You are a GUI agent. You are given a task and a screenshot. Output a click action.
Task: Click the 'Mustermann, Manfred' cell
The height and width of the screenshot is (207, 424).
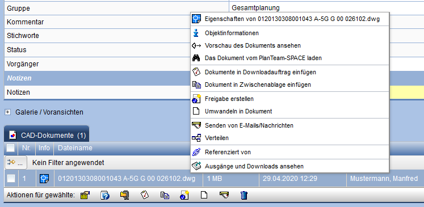[x=384, y=179]
